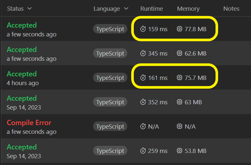Select the 345 ms runtime value
The height and width of the screenshot is (165, 251).
[158, 54]
